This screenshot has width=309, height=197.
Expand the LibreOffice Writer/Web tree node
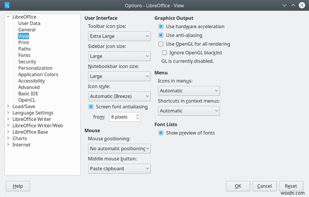click(x=8, y=125)
